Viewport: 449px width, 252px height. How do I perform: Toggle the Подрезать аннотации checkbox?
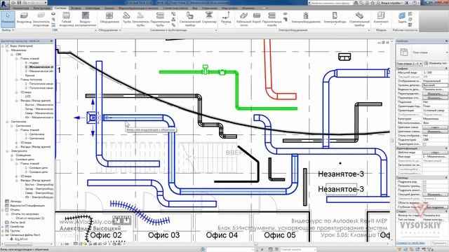click(424, 190)
